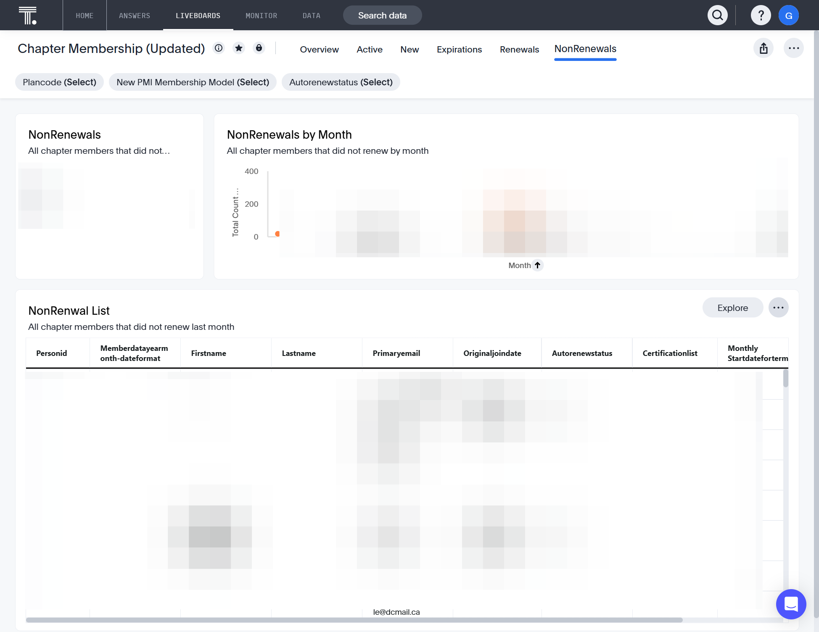Switch to the Active tab
The image size is (819, 632).
click(x=370, y=50)
